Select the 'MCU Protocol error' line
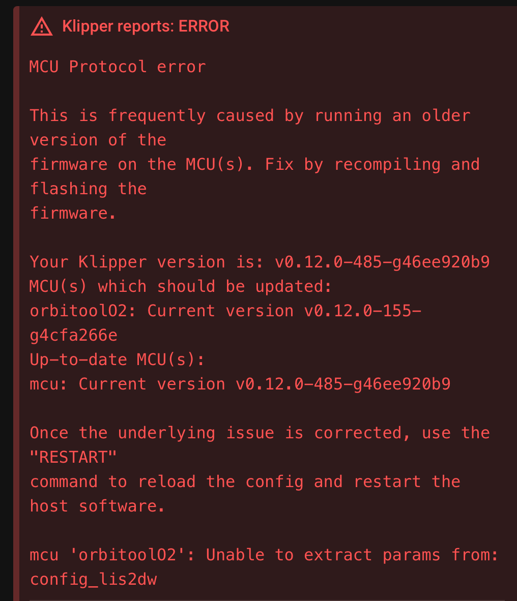 [x=118, y=67]
